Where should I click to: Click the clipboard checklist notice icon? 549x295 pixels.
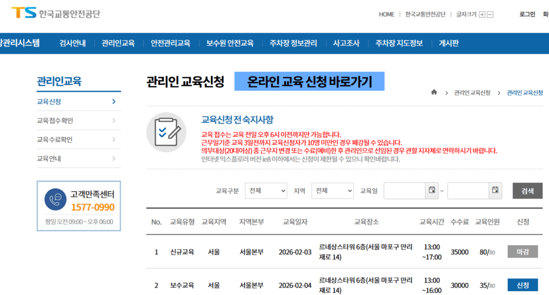point(166,132)
